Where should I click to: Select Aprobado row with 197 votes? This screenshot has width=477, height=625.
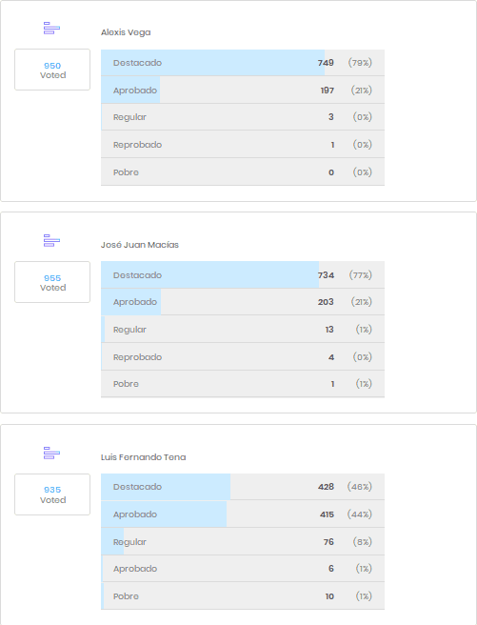click(243, 91)
